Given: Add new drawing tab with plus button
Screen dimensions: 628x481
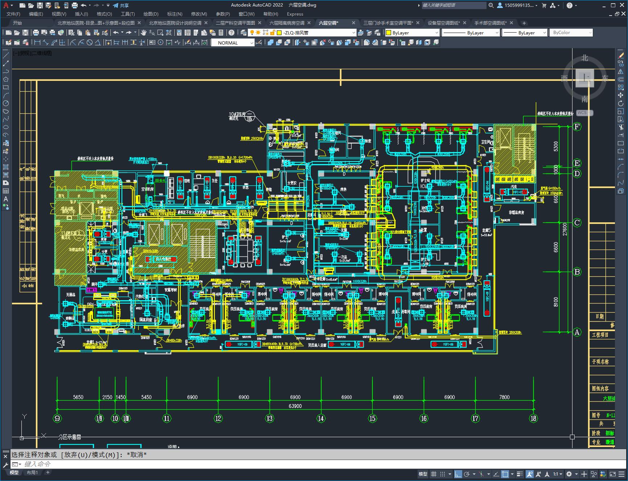Looking at the screenshot, I should [x=524, y=23].
